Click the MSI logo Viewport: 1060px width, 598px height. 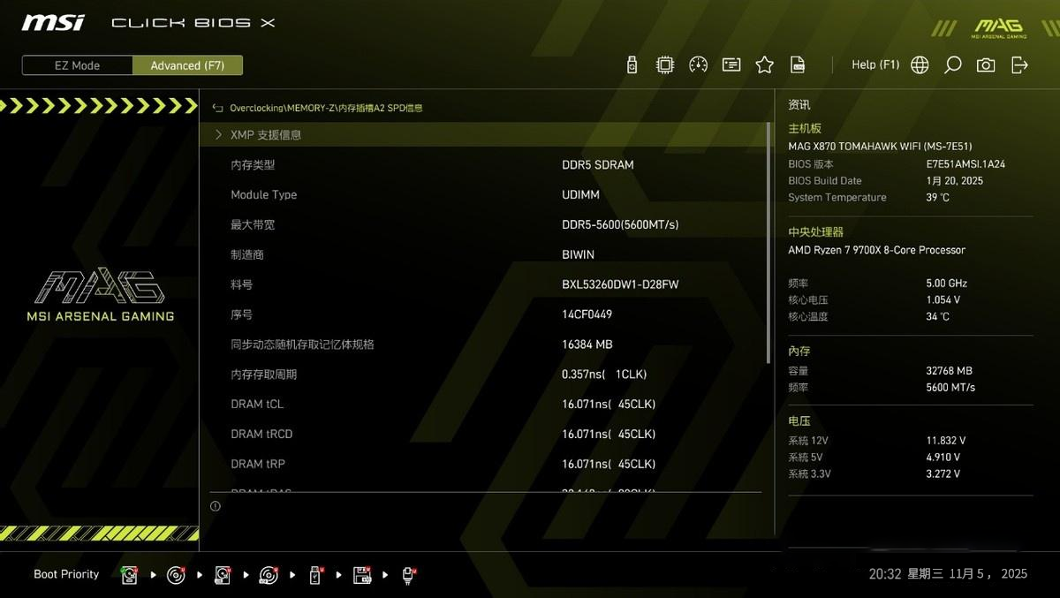tap(53, 22)
